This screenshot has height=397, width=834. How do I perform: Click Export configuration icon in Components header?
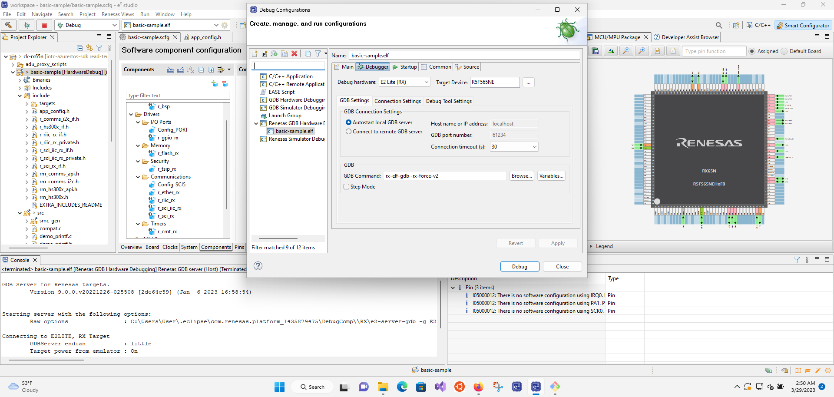pos(181,69)
